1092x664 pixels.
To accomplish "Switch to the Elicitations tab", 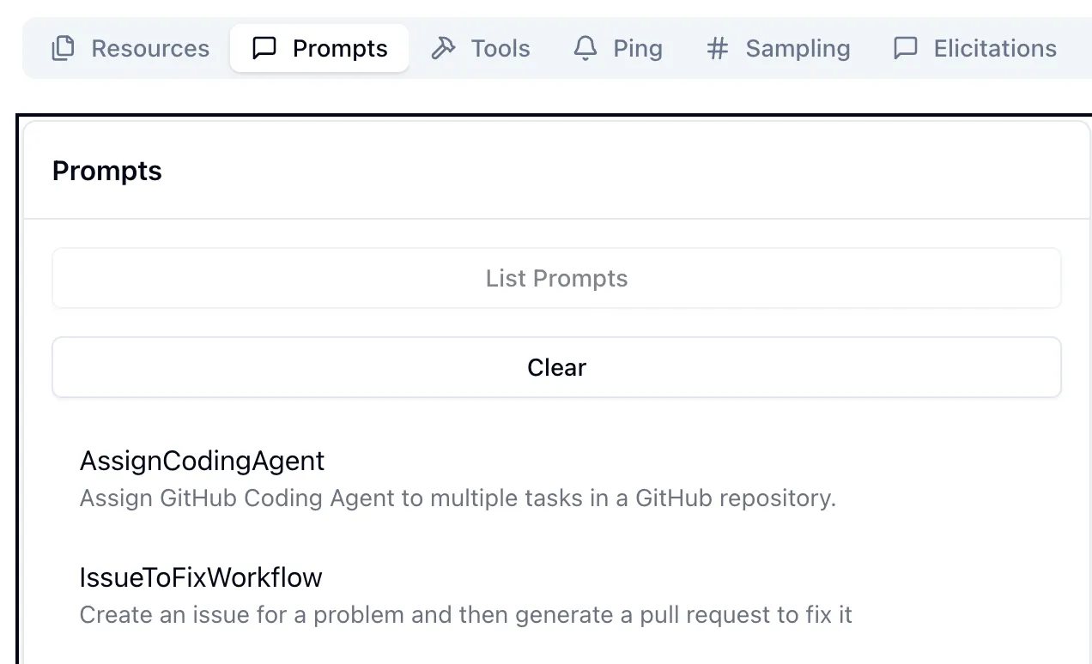I will coord(995,49).
